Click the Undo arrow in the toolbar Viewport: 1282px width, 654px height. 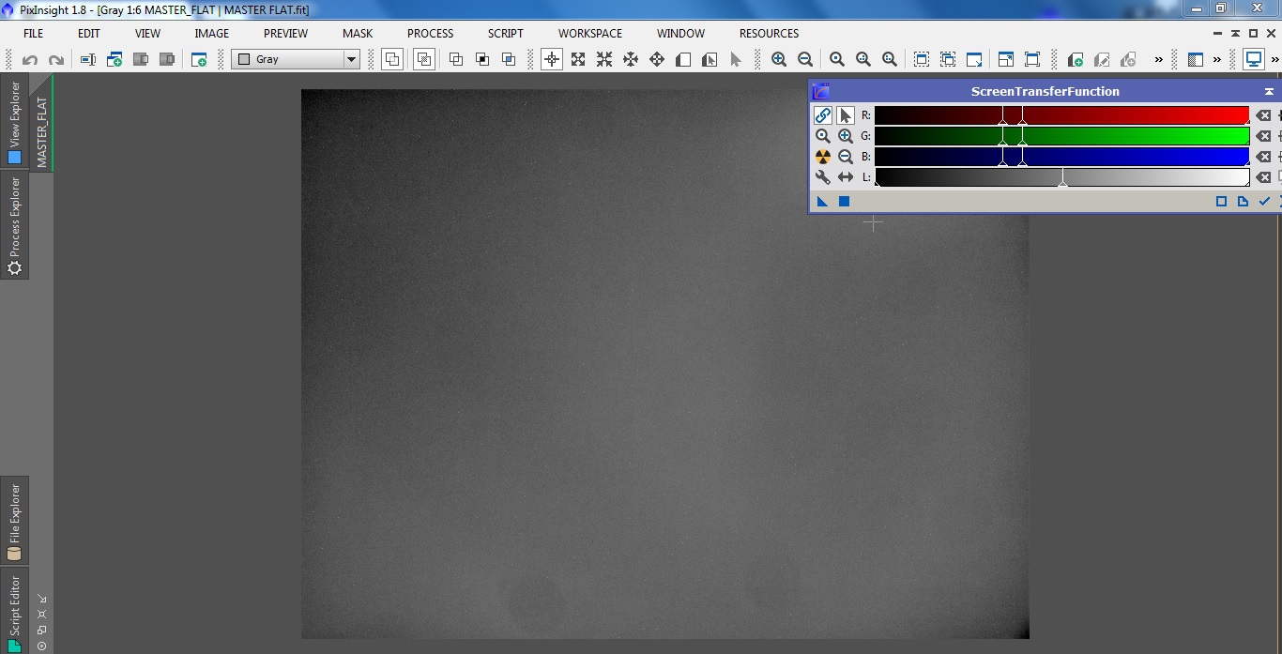30,59
